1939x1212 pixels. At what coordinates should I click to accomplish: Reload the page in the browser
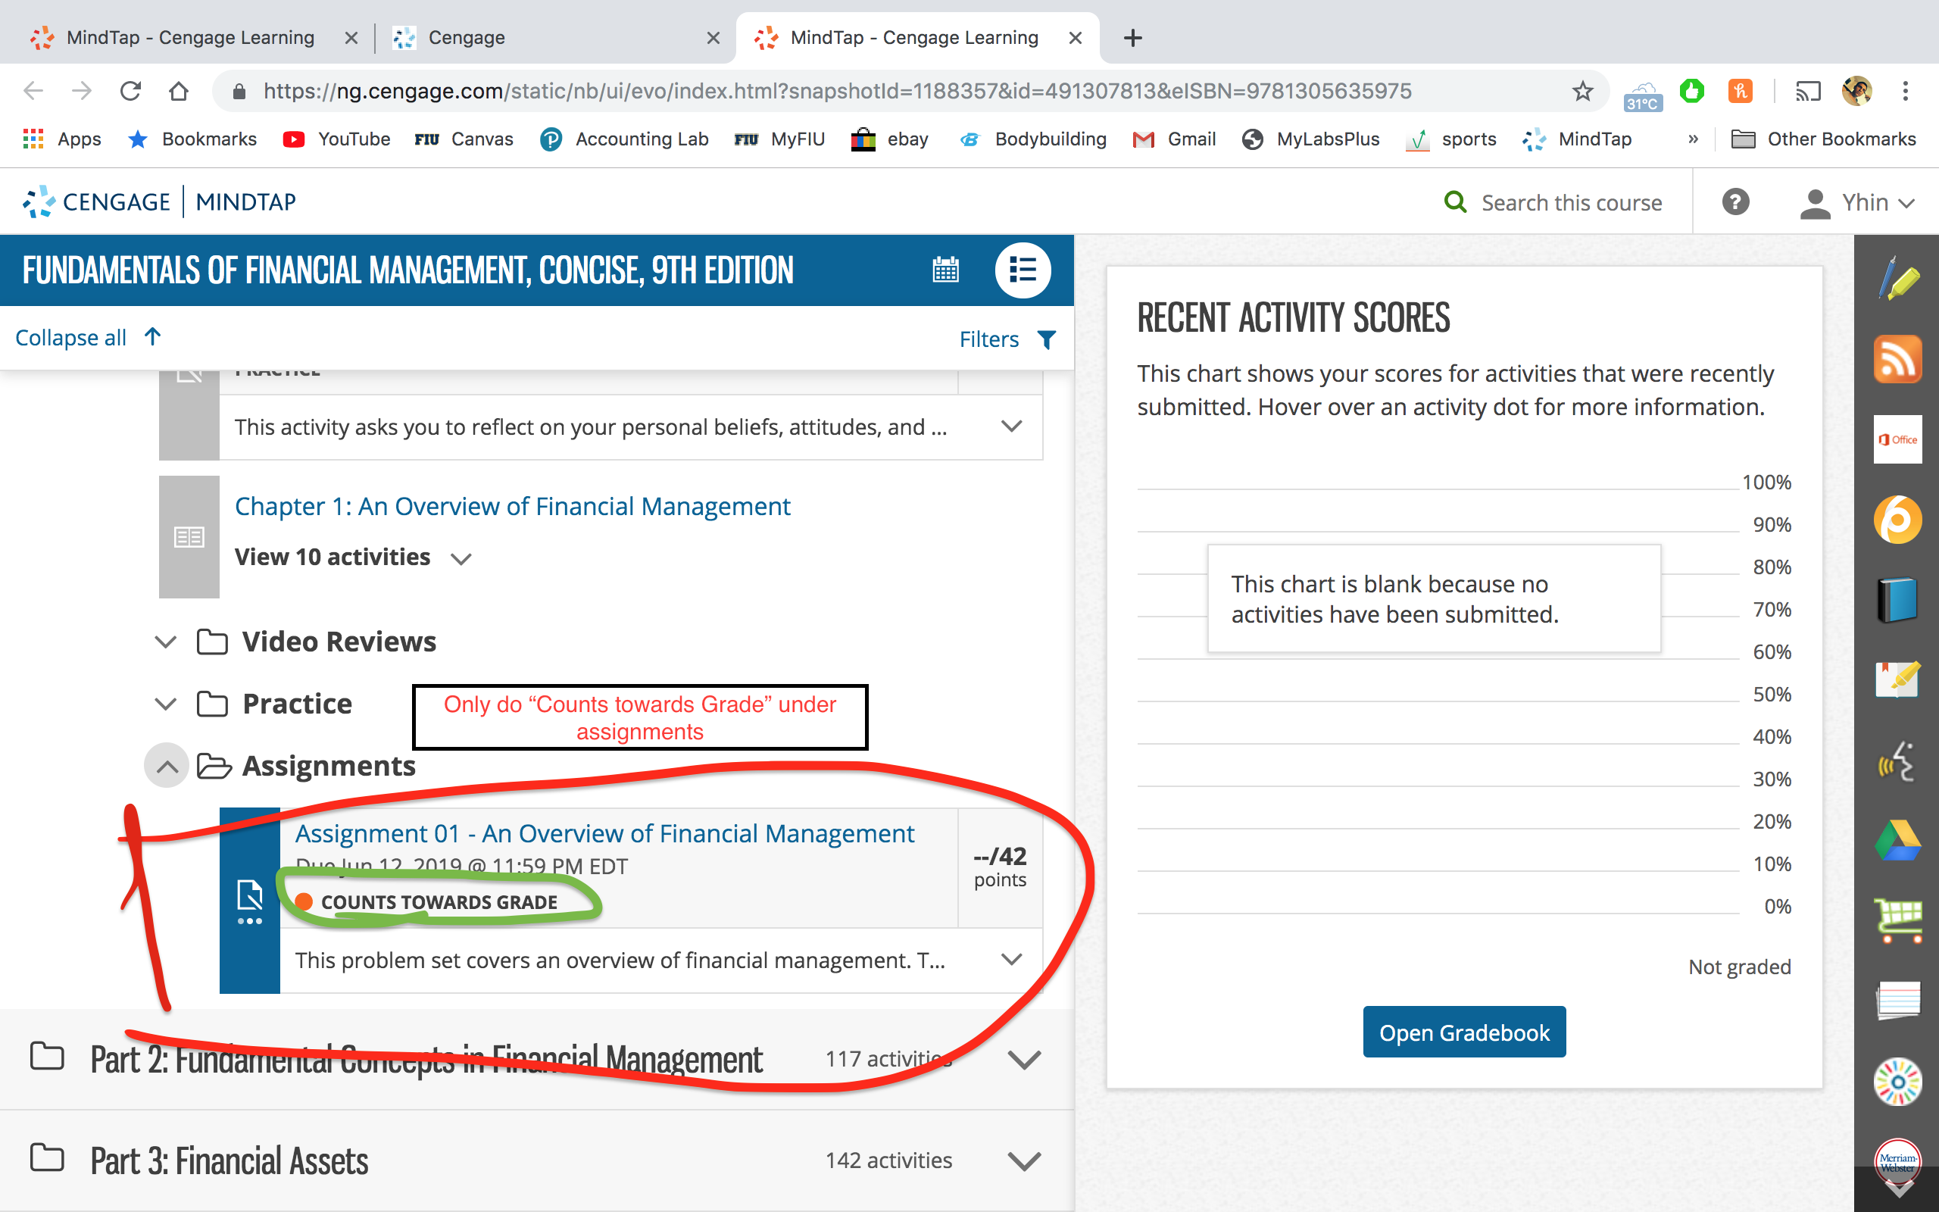point(130,92)
